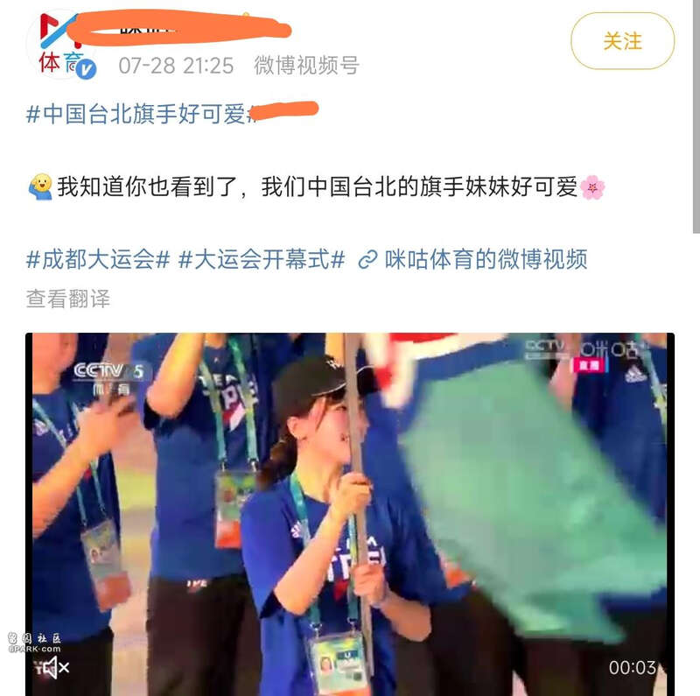Click 查看翻译 to view translation
Viewport: 700px width, 696px height.
68,299
